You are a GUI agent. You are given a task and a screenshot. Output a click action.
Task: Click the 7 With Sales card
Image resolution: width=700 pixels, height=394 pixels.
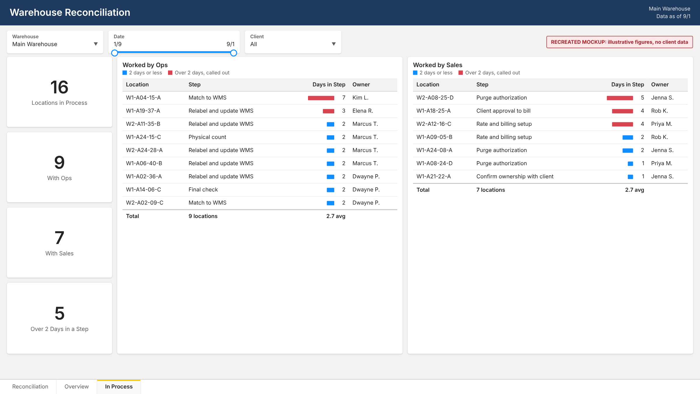(x=60, y=243)
